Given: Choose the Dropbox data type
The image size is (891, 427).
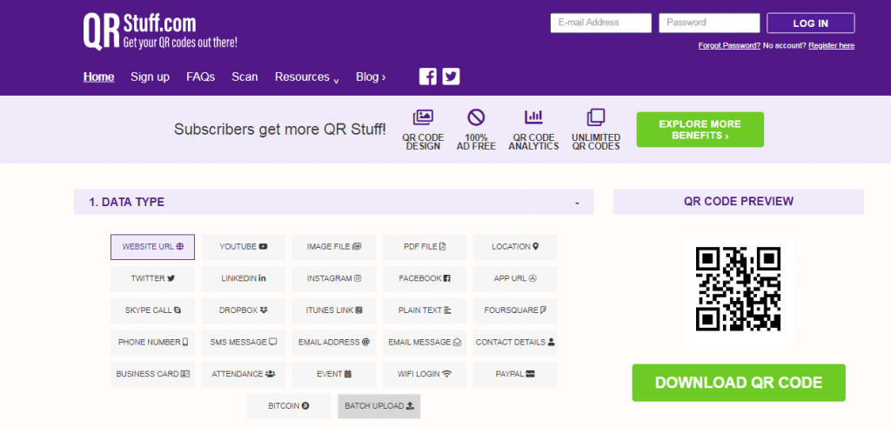Looking at the screenshot, I should point(244,310).
